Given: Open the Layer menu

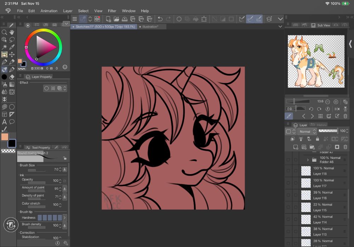Looking at the screenshot, I should (x=68, y=11).
